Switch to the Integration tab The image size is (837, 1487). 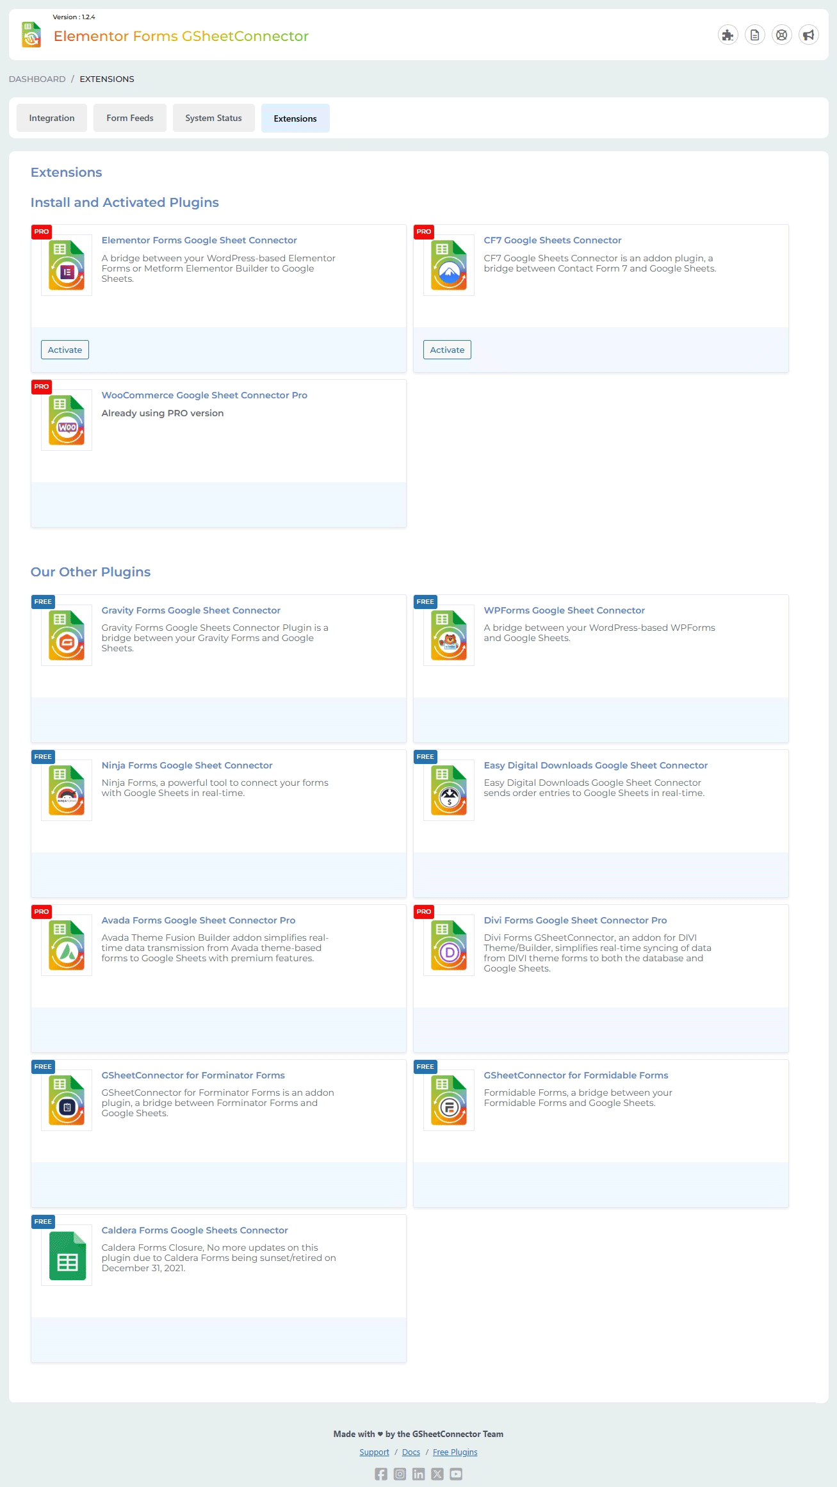[52, 118]
